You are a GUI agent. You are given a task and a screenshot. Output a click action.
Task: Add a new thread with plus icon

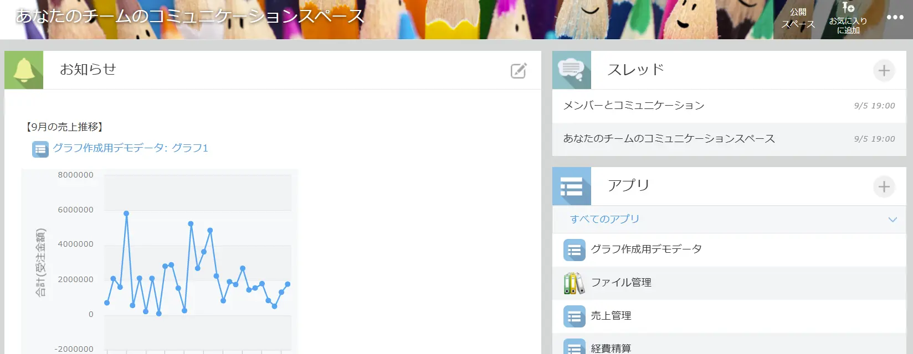point(884,71)
